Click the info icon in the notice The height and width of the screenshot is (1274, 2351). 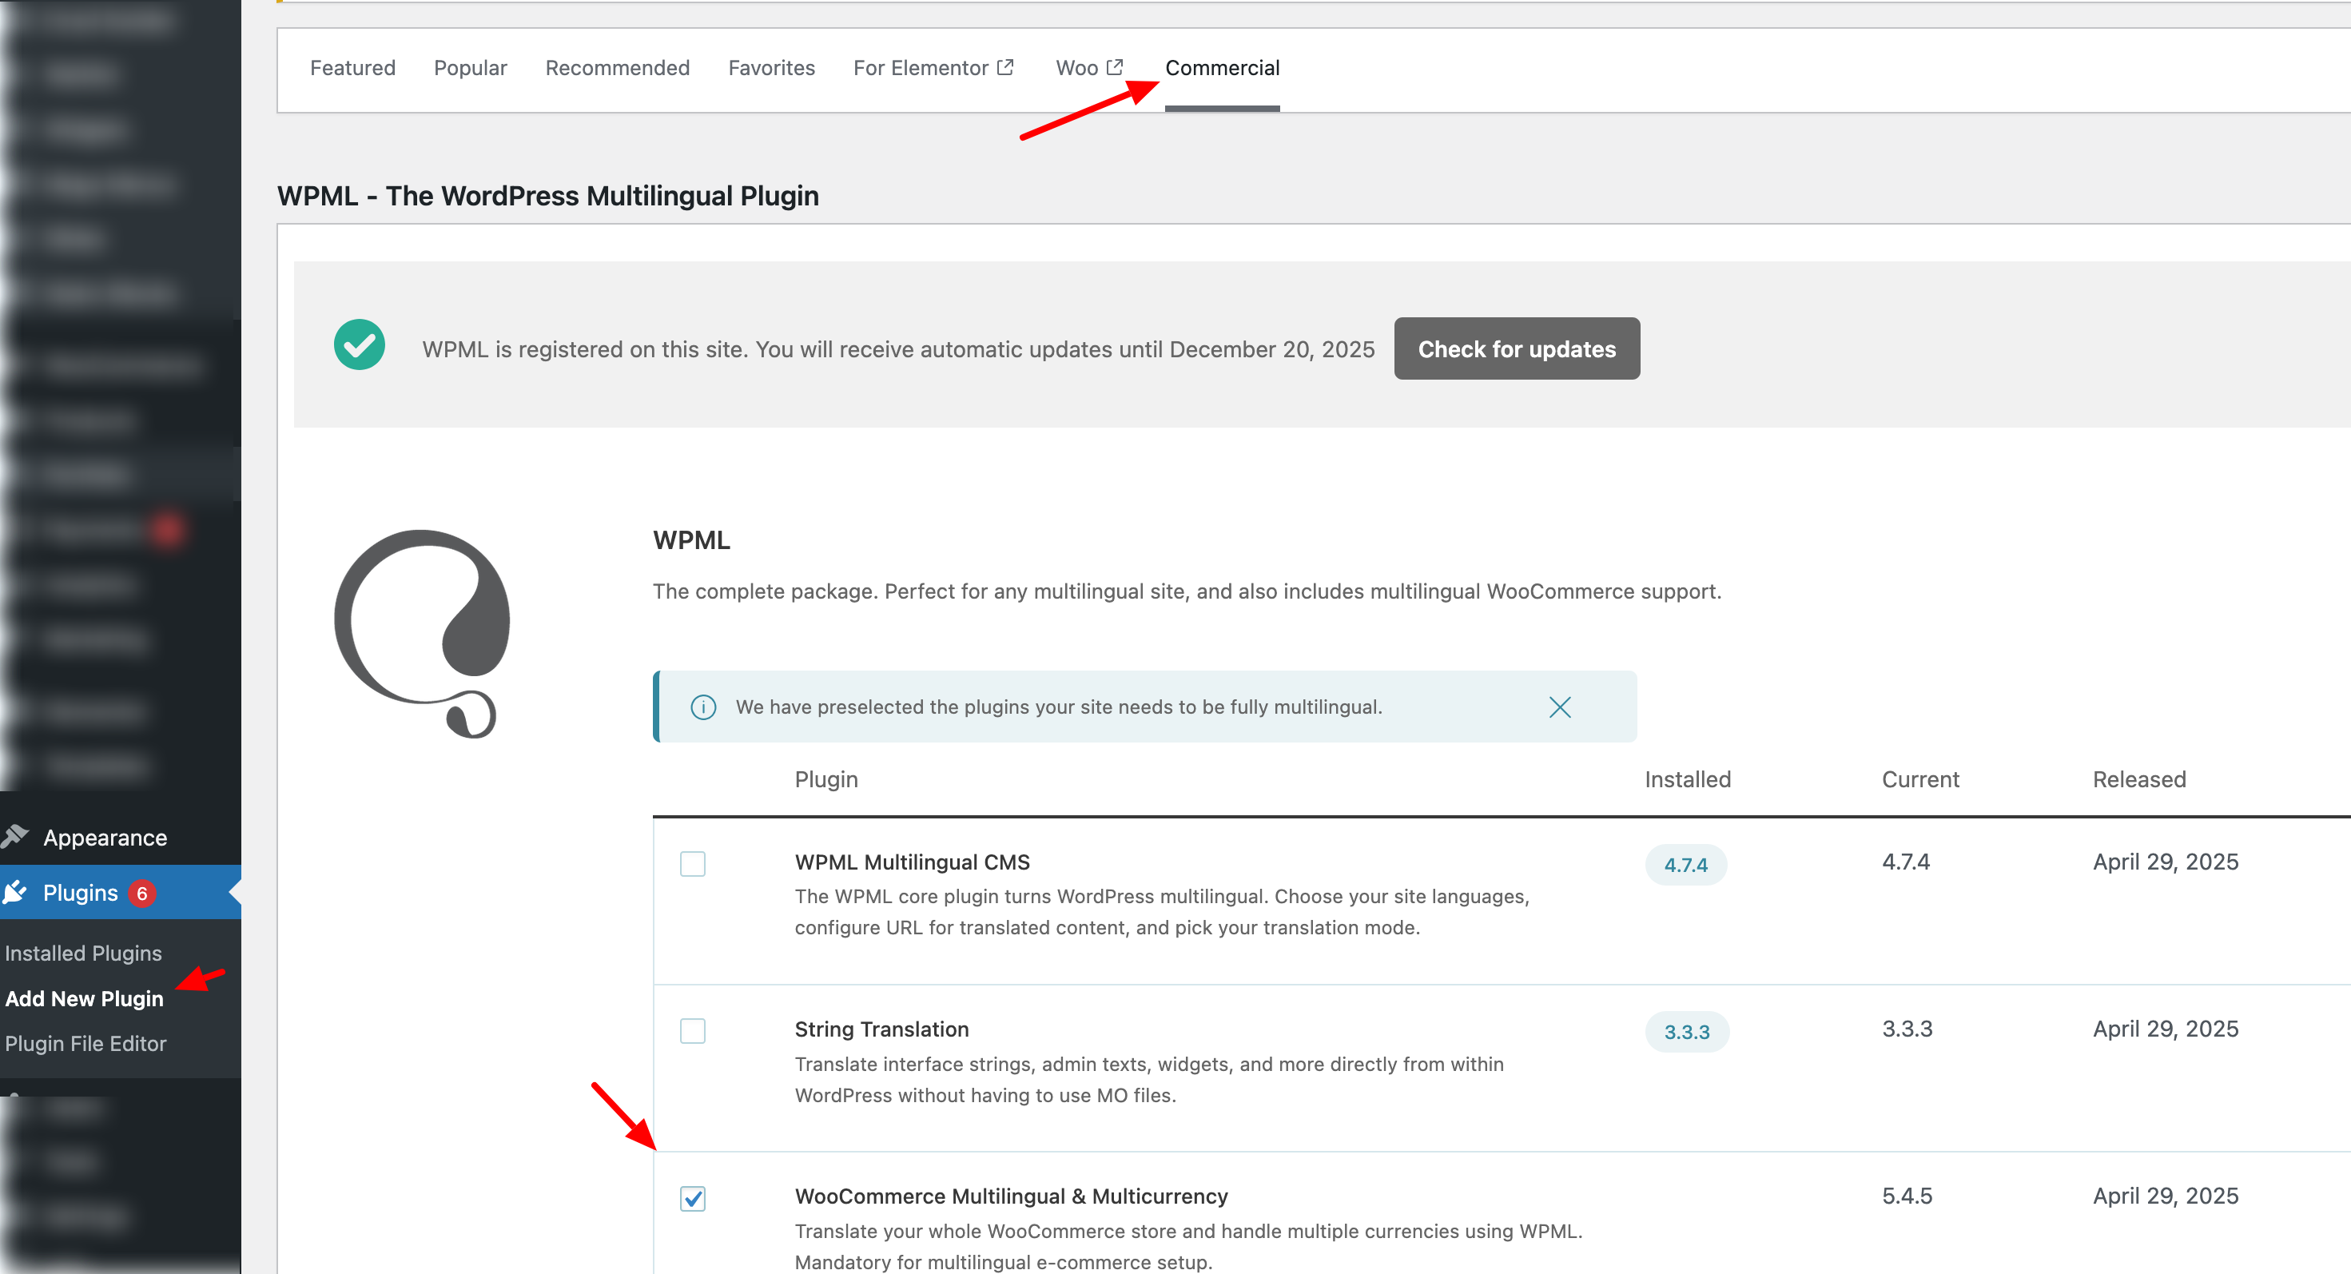[x=702, y=707]
